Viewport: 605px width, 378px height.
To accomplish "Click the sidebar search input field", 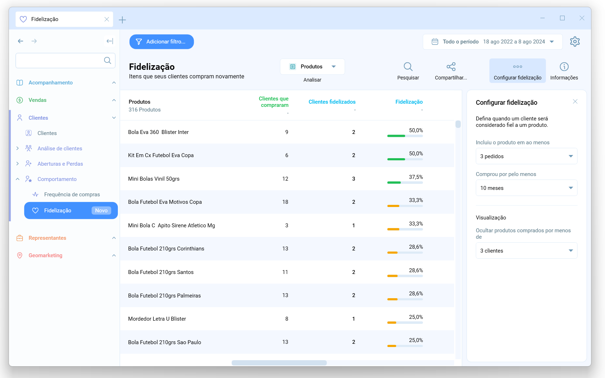I will pyautogui.click(x=65, y=61).
